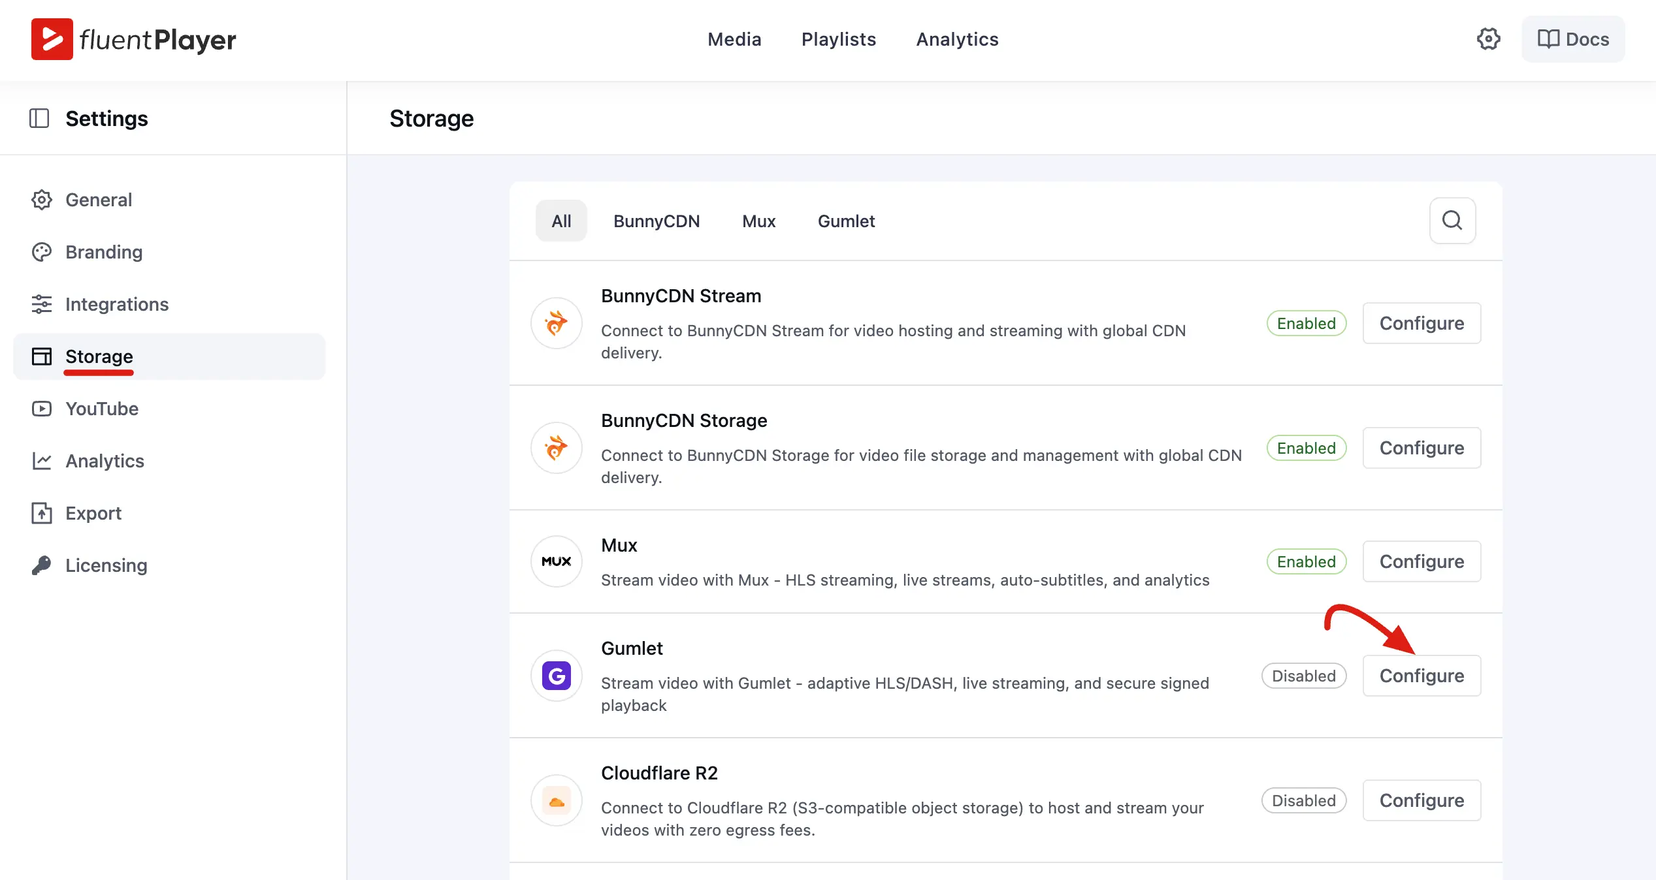This screenshot has height=880, width=1656.
Task: Click Configure for Cloudflare R2
Action: 1421,800
